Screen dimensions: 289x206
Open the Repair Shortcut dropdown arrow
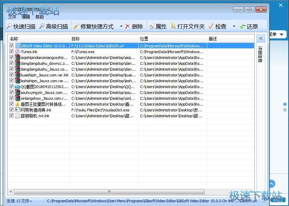[121, 26]
